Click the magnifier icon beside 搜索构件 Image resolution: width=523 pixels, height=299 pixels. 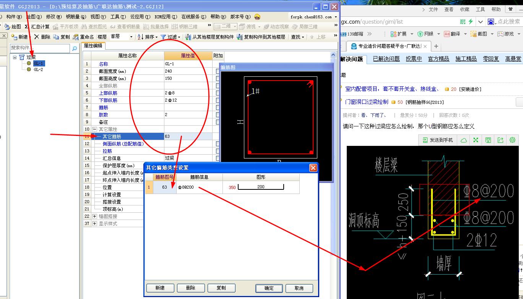75,48
